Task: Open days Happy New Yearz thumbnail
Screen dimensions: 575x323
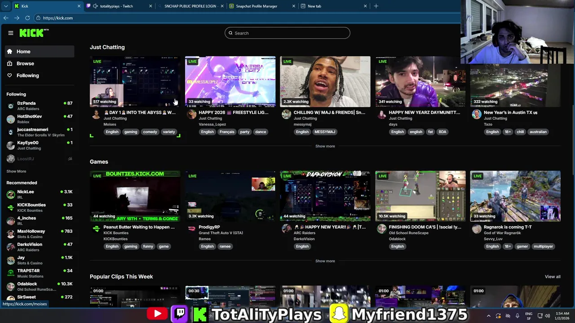Action: [x=420, y=82]
